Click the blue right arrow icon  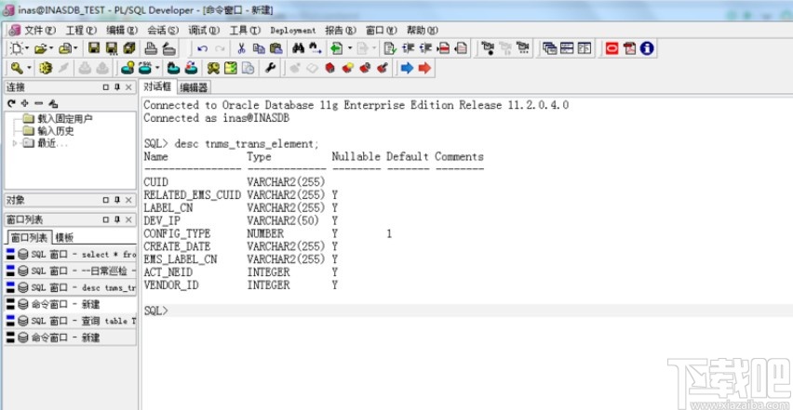coord(407,68)
